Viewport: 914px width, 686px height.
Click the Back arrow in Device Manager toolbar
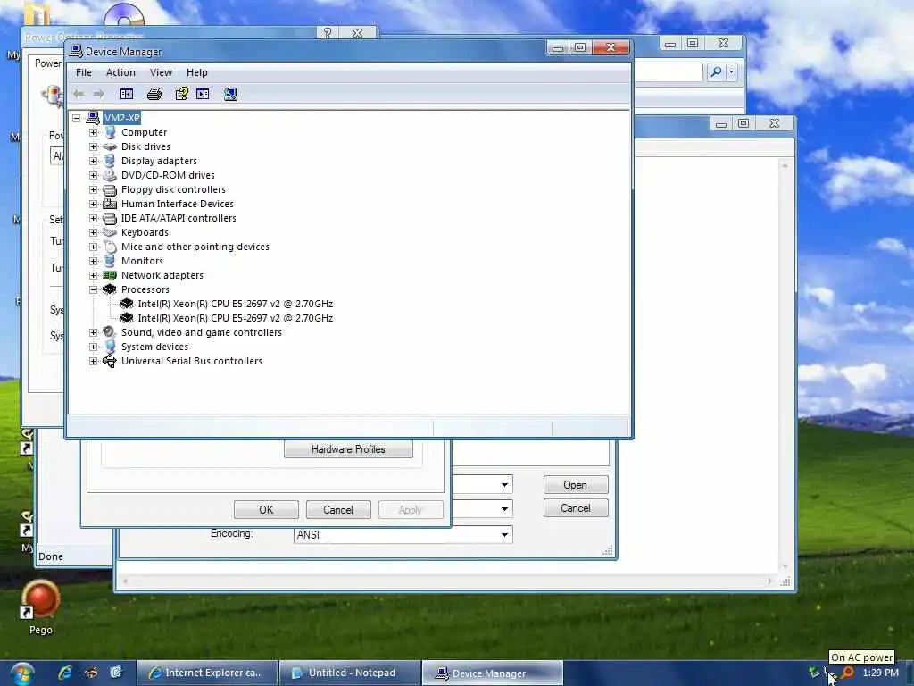(x=79, y=94)
